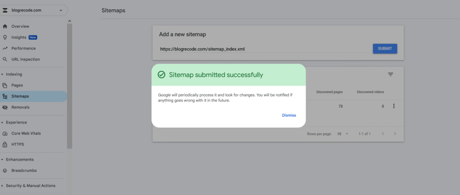460x195 pixels.
Task: Open the Rows per page dropdown
Action: point(342,134)
